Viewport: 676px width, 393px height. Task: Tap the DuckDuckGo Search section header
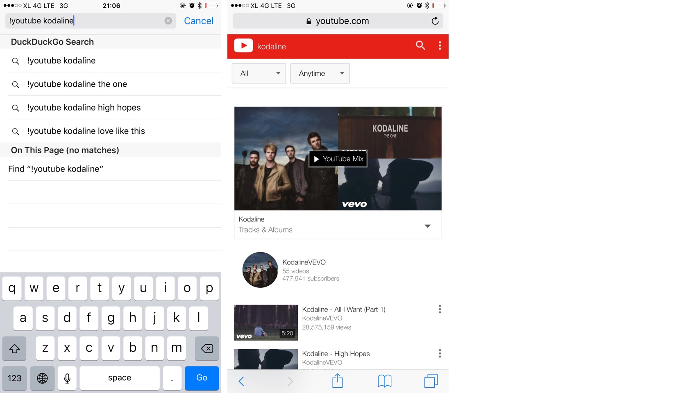tap(111, 42)
